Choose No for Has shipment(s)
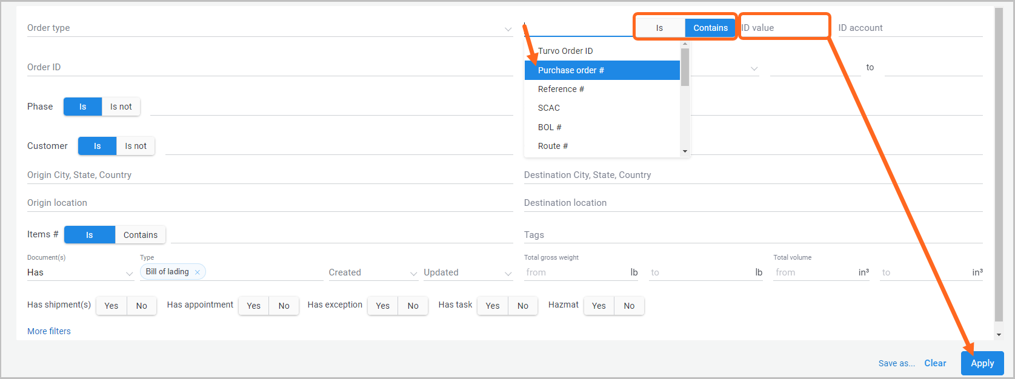This screenshot has width=1015, height=379. 142,306
